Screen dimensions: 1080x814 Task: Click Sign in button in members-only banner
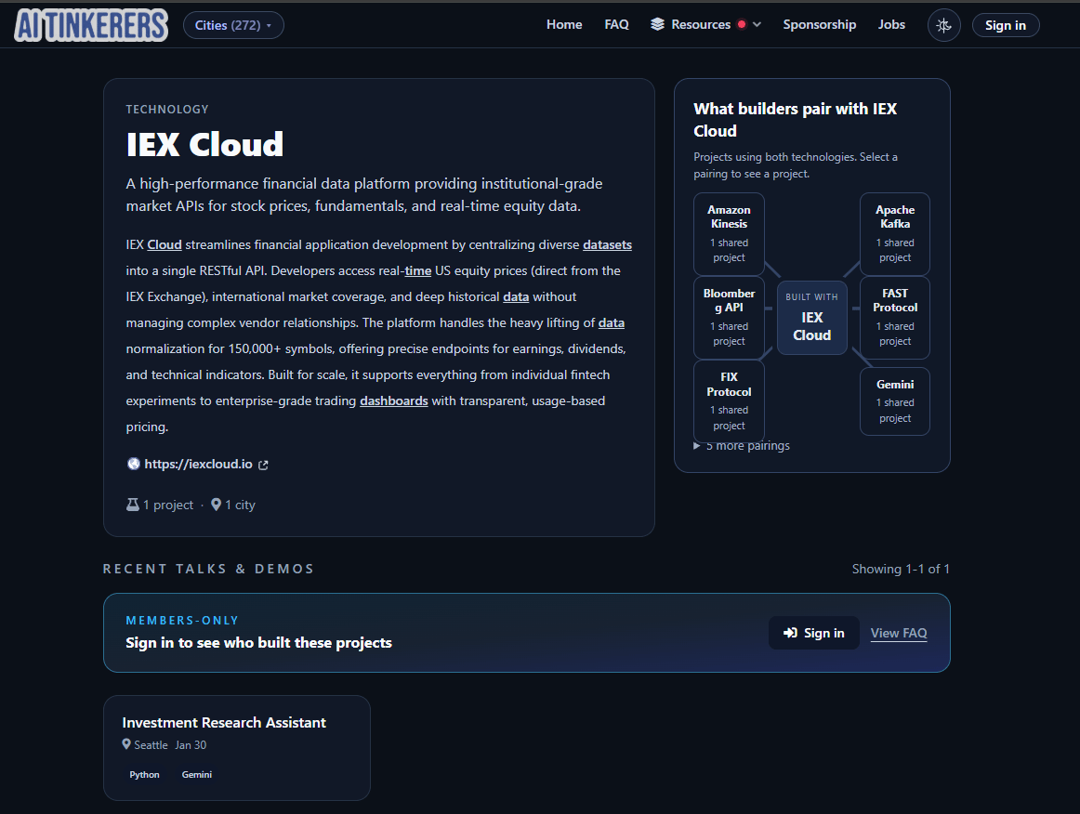[x=814, y=633]
